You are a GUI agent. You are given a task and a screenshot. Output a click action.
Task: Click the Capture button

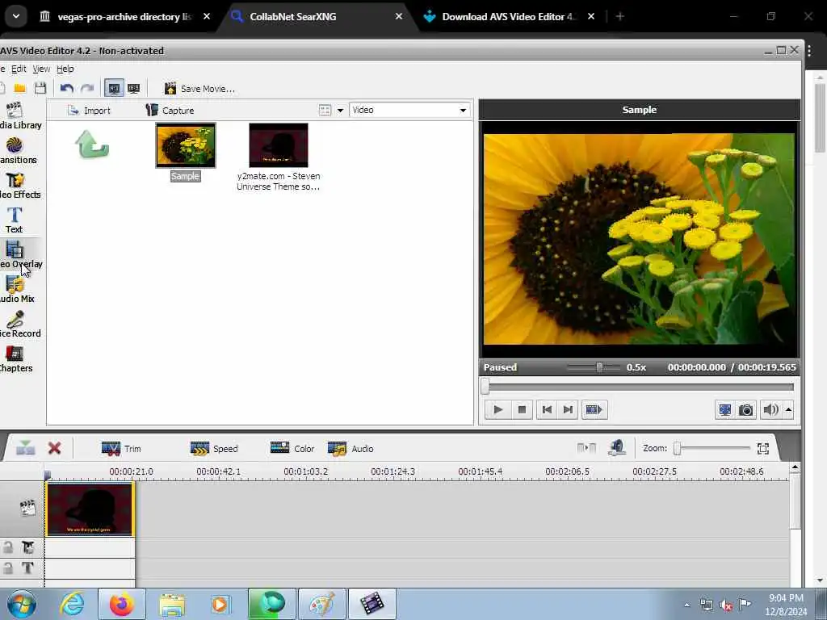tap(170, 110)
